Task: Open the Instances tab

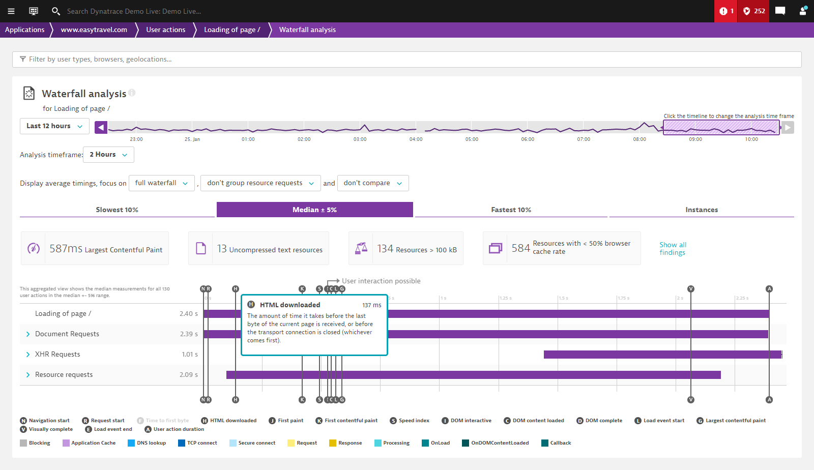Action: click(702, 210)
